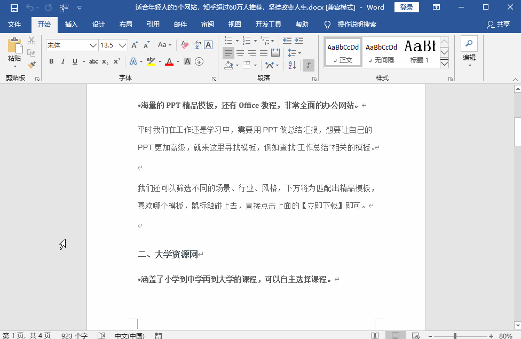Apply the 标题 1 style

coord(420,51)
